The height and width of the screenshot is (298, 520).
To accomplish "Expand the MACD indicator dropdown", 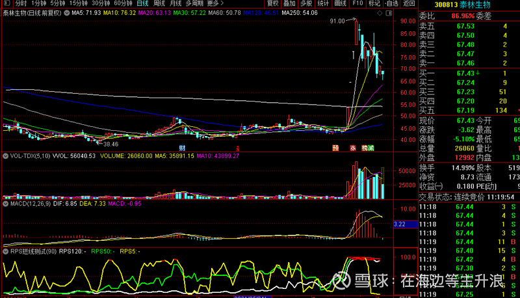I will click(x=5, y=204).
